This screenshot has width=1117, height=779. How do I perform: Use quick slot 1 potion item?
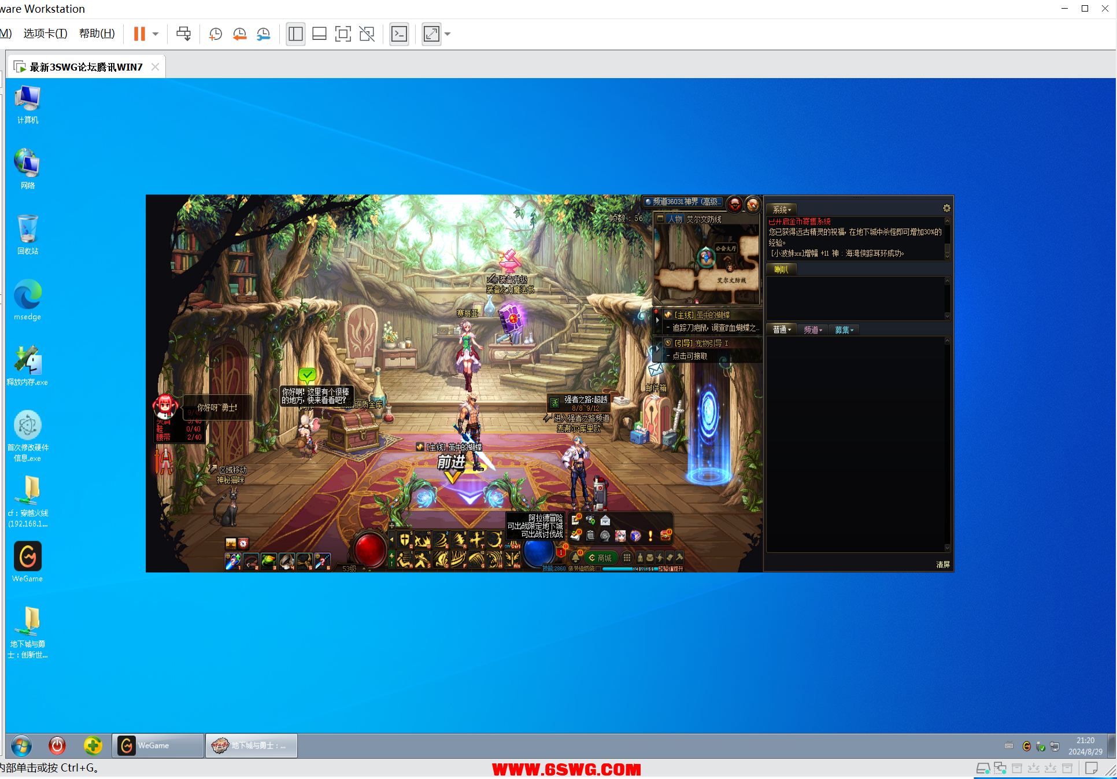click(x=233, y=561)
